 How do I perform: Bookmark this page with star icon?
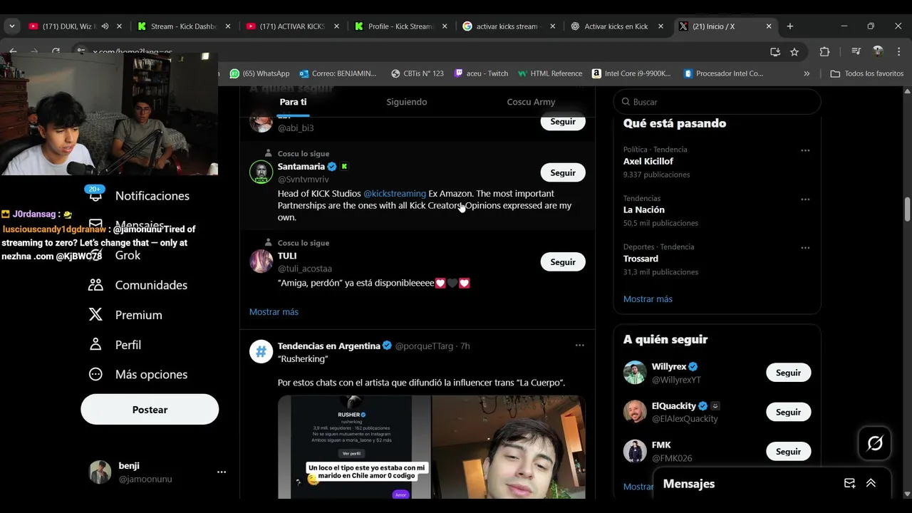[x=794, y=51]
